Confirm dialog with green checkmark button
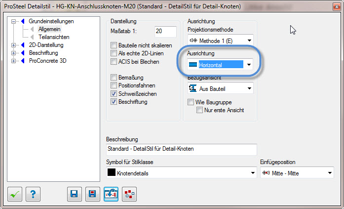Image resolution: width=344 pixels, height=209 pixels. point(15,194)
